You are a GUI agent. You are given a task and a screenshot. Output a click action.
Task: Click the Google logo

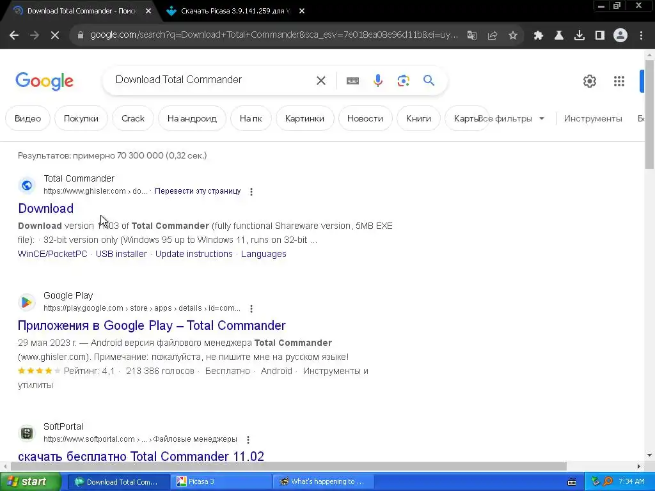(x=44, y=81)
